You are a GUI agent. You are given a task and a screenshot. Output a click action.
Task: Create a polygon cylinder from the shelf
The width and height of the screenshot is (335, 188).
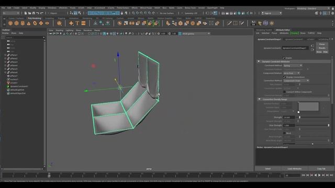coord(23,23)
